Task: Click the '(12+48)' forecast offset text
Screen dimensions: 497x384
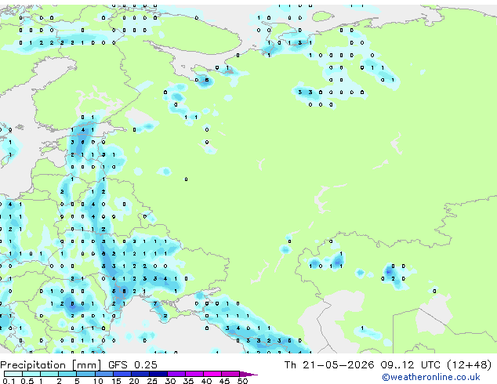Action: [x=469, y=365]
